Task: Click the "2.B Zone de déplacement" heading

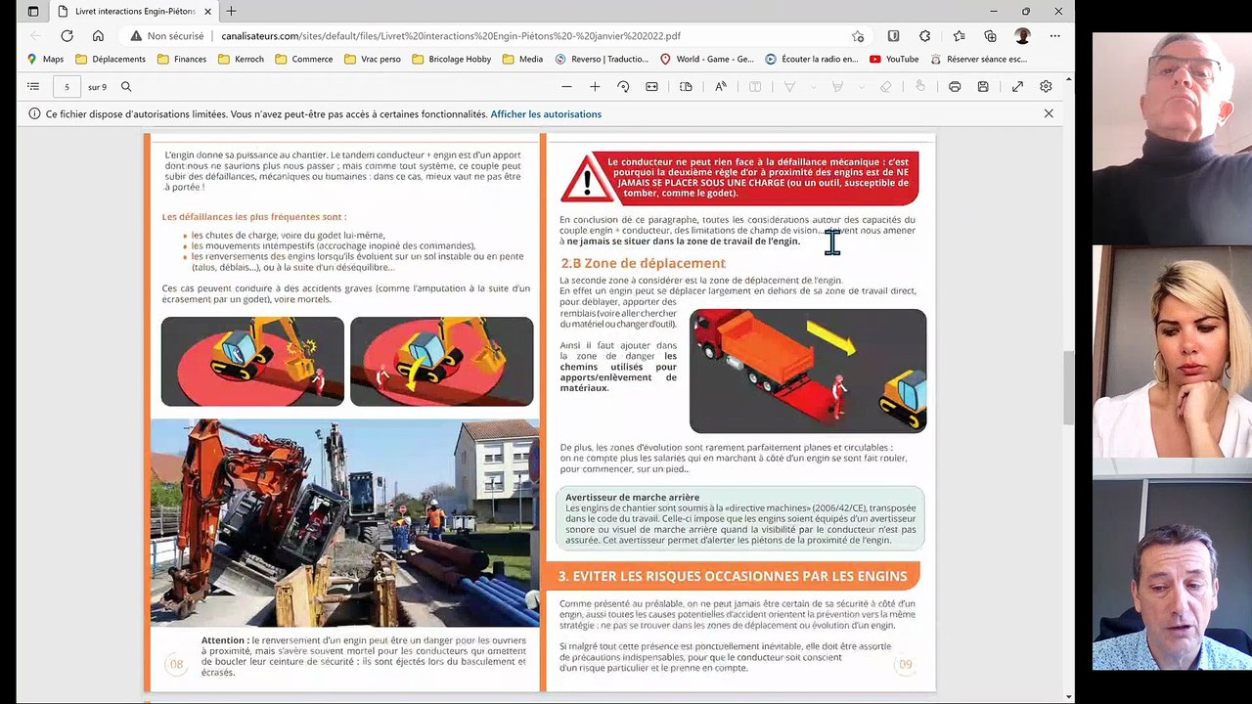Action: 643,263
